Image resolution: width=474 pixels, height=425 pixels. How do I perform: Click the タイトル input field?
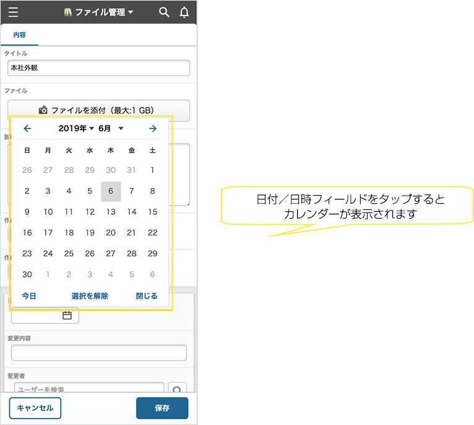coord(99,68)
